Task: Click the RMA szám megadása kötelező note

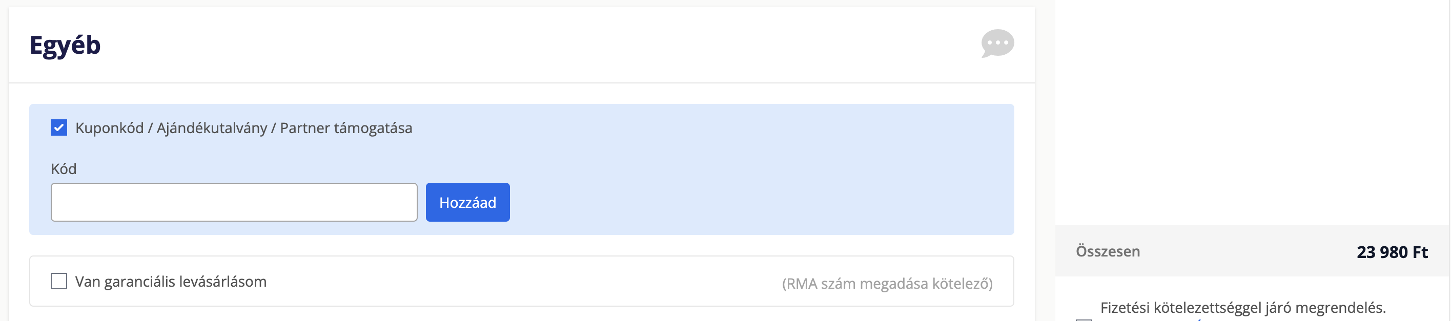Action: 887,283
